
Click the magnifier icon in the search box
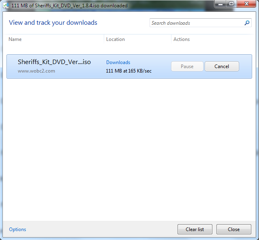(247, 23)
